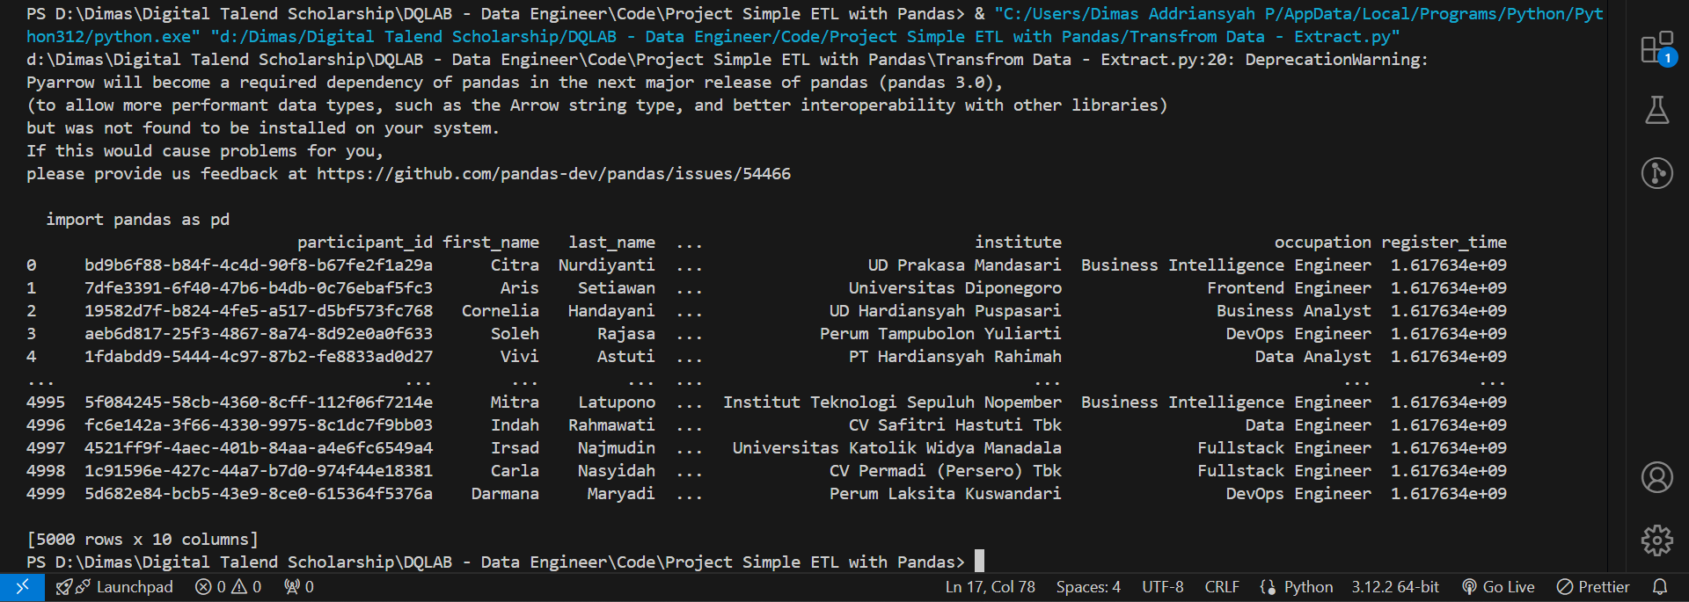Open the Testing flask icon
Viewport: 1689px width, 602px height.
point(1656,111)
